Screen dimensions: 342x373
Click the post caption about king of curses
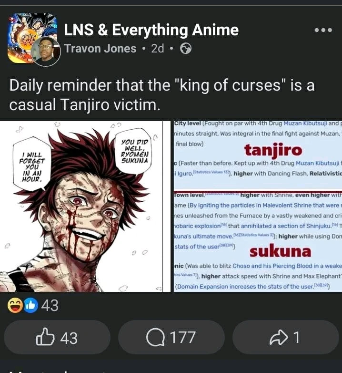point(162,94)
